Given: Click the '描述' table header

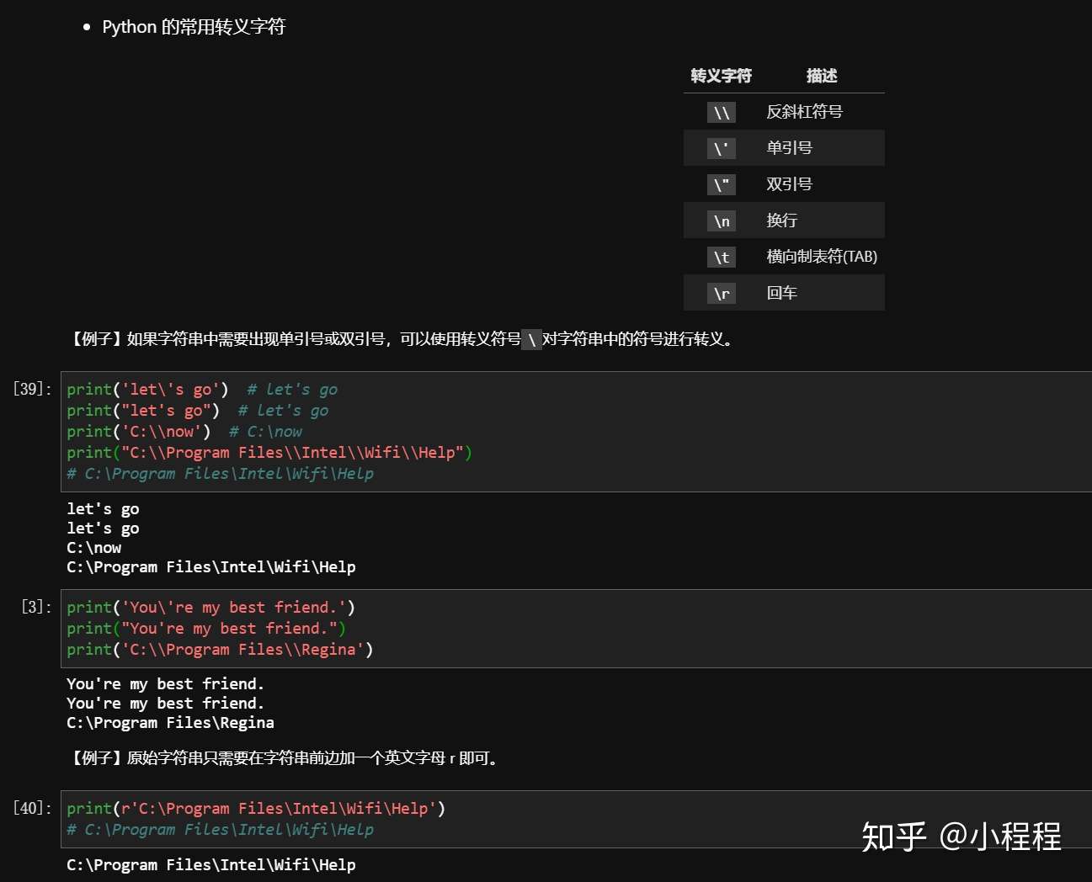Looking at the screenshot, I should [821, 76].
